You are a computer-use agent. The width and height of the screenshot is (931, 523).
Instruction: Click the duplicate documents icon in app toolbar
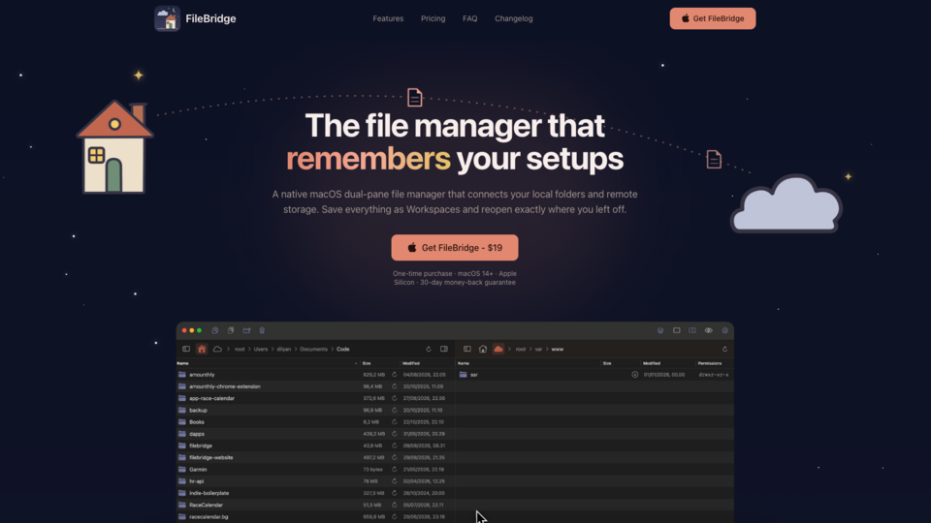[x=231, y=330]
